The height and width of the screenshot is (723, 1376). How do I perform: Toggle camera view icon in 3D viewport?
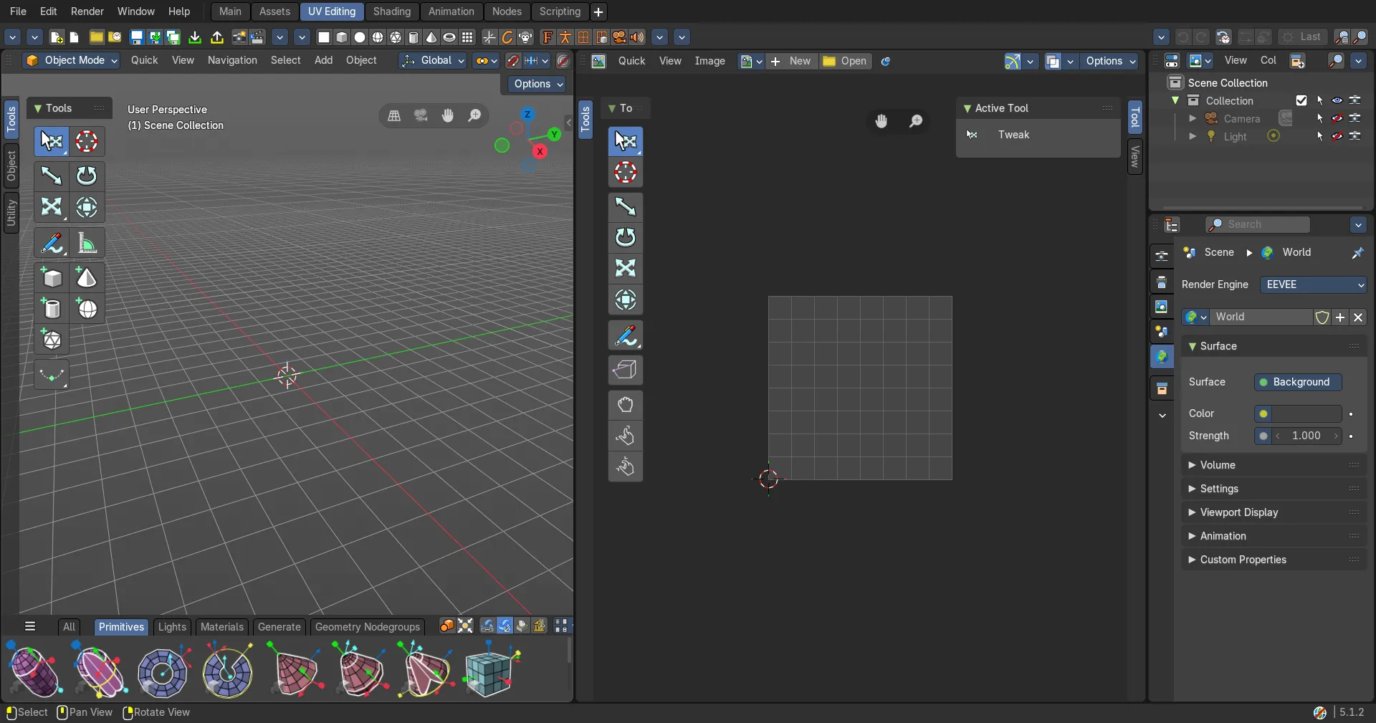(421, 115)
